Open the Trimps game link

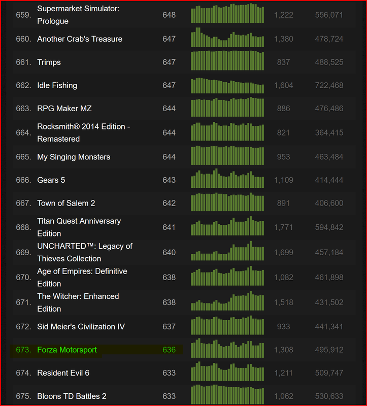click(x=49, y=62)
